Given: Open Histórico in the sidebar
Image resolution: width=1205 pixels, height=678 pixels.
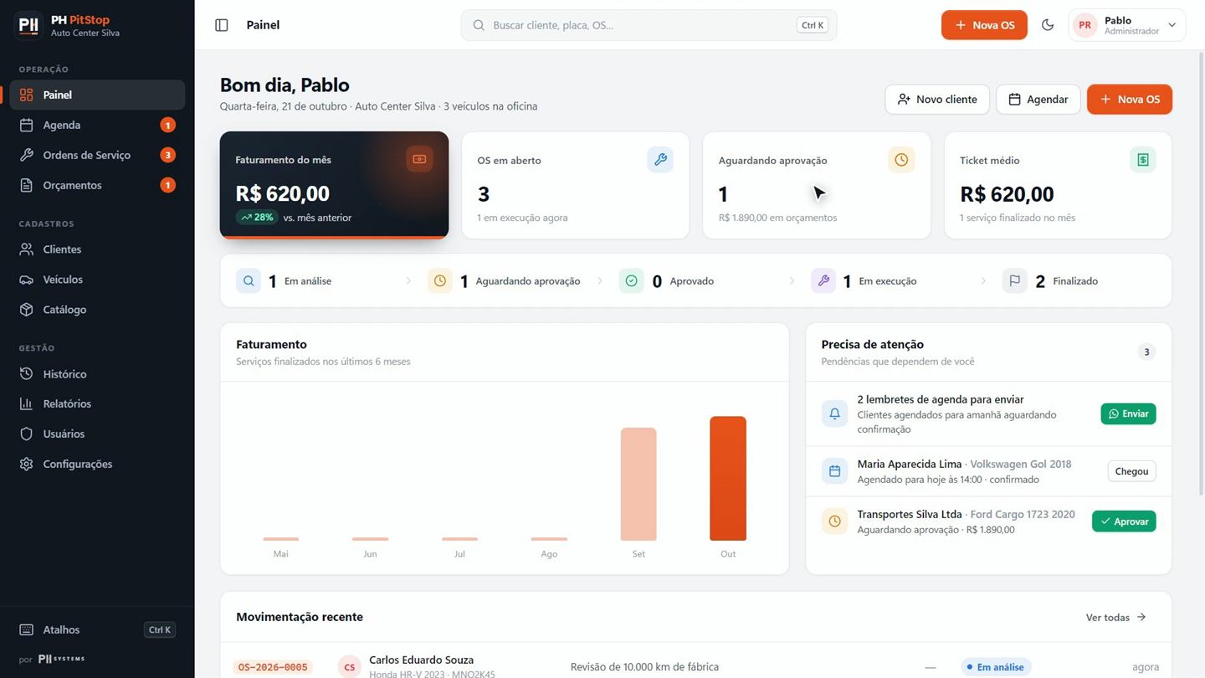Looking at the screenshot, I should [x=97, y=374].
